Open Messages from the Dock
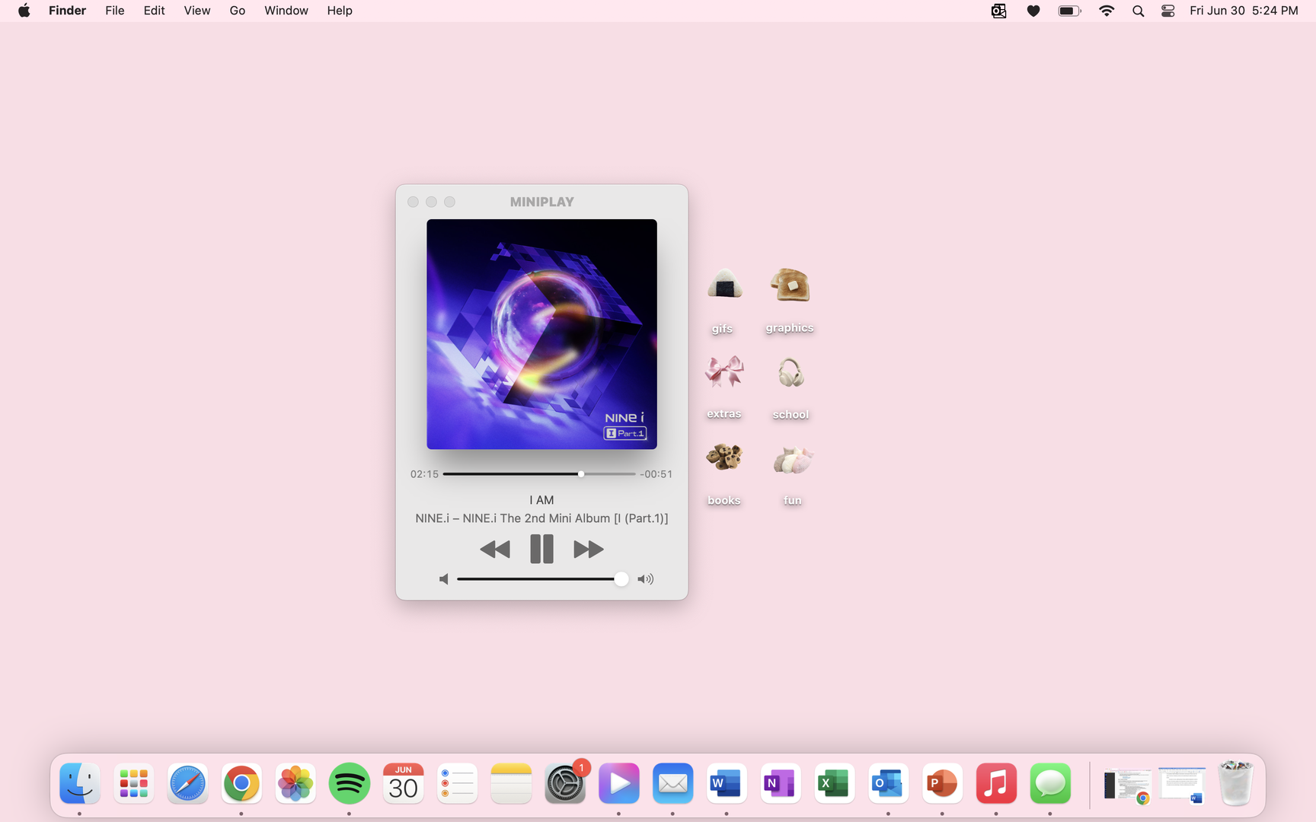1316x822 pixels. tap(1050, 783)
